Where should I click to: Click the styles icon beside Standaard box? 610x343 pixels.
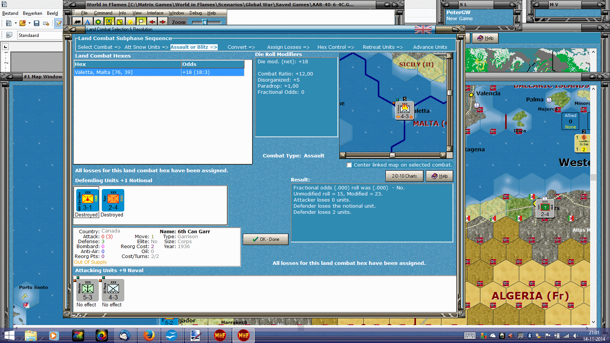[x=9, y=35]
